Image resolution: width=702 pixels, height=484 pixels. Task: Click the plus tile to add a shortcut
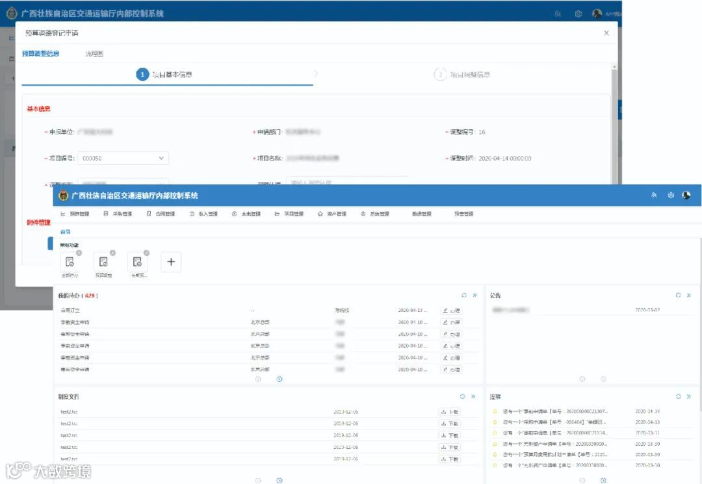[171, 262]
